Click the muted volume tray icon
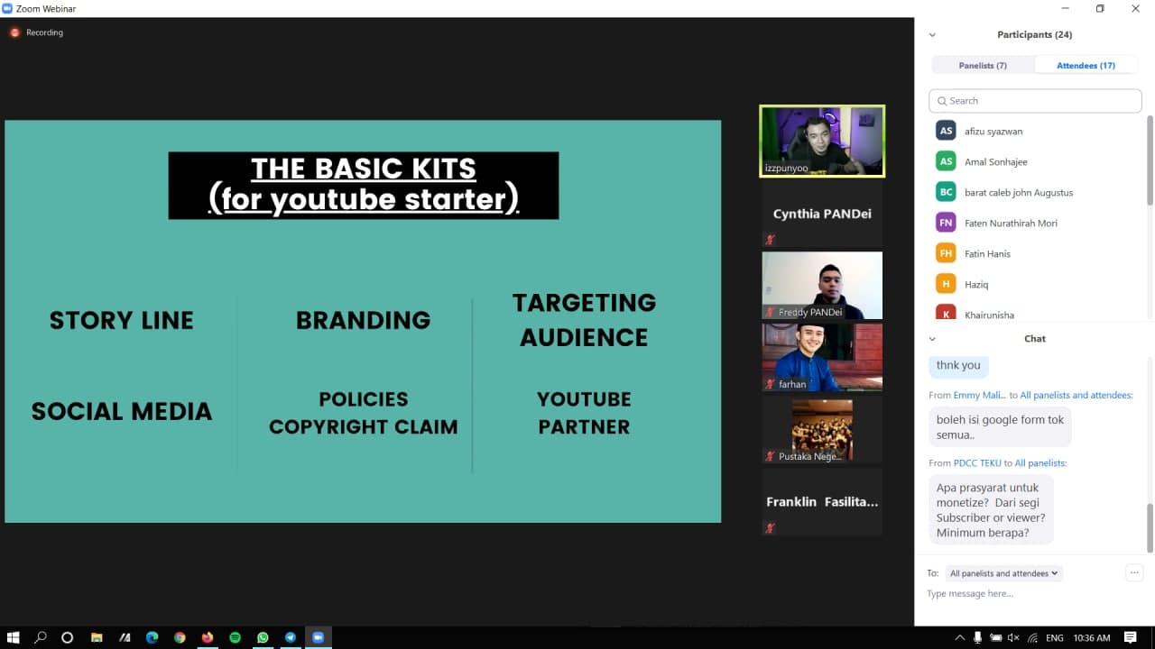Viewport: 1155px width, 649px height. pos(1013,637)
